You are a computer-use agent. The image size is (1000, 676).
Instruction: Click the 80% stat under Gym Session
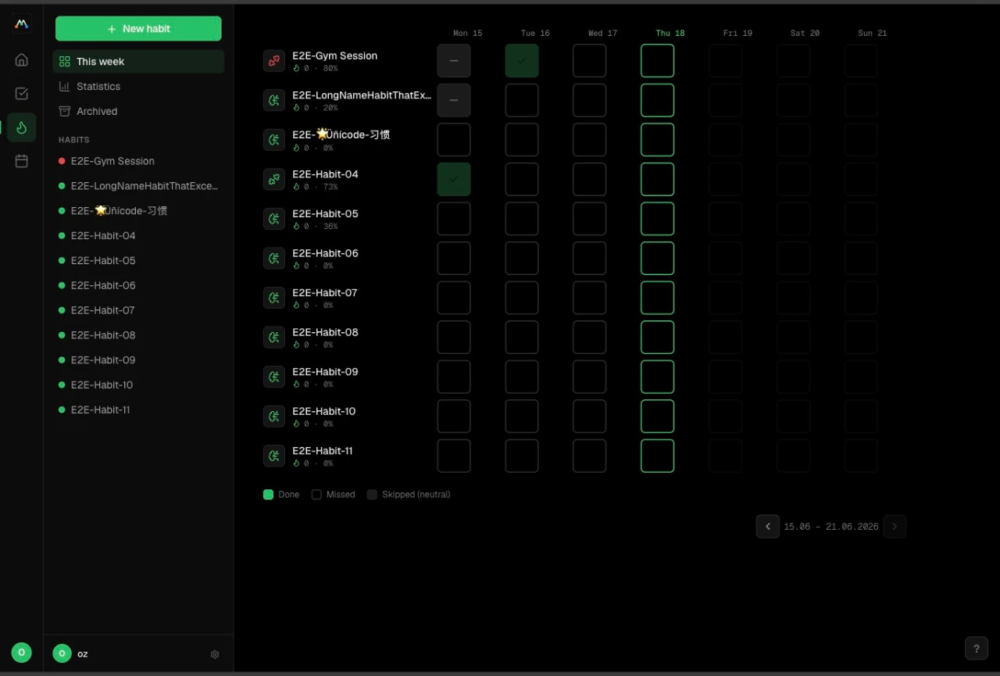(x=330, y=69)
